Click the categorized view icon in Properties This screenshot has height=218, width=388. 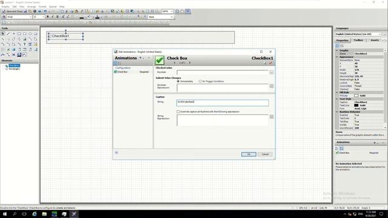[x=337, y=46]
